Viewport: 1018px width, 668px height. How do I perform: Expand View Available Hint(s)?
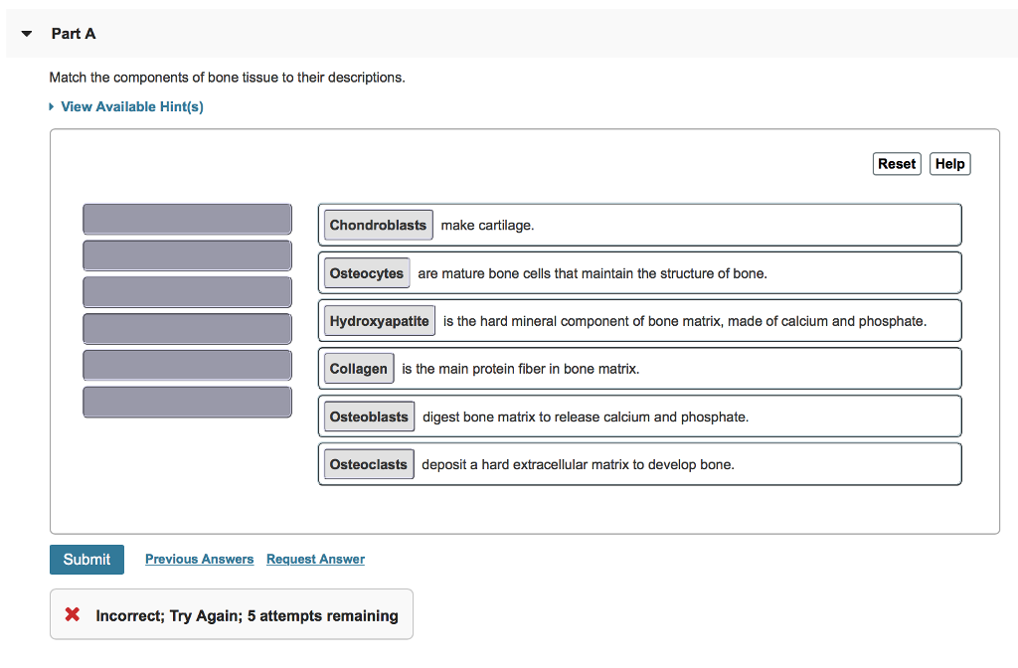tap(131, 106)
